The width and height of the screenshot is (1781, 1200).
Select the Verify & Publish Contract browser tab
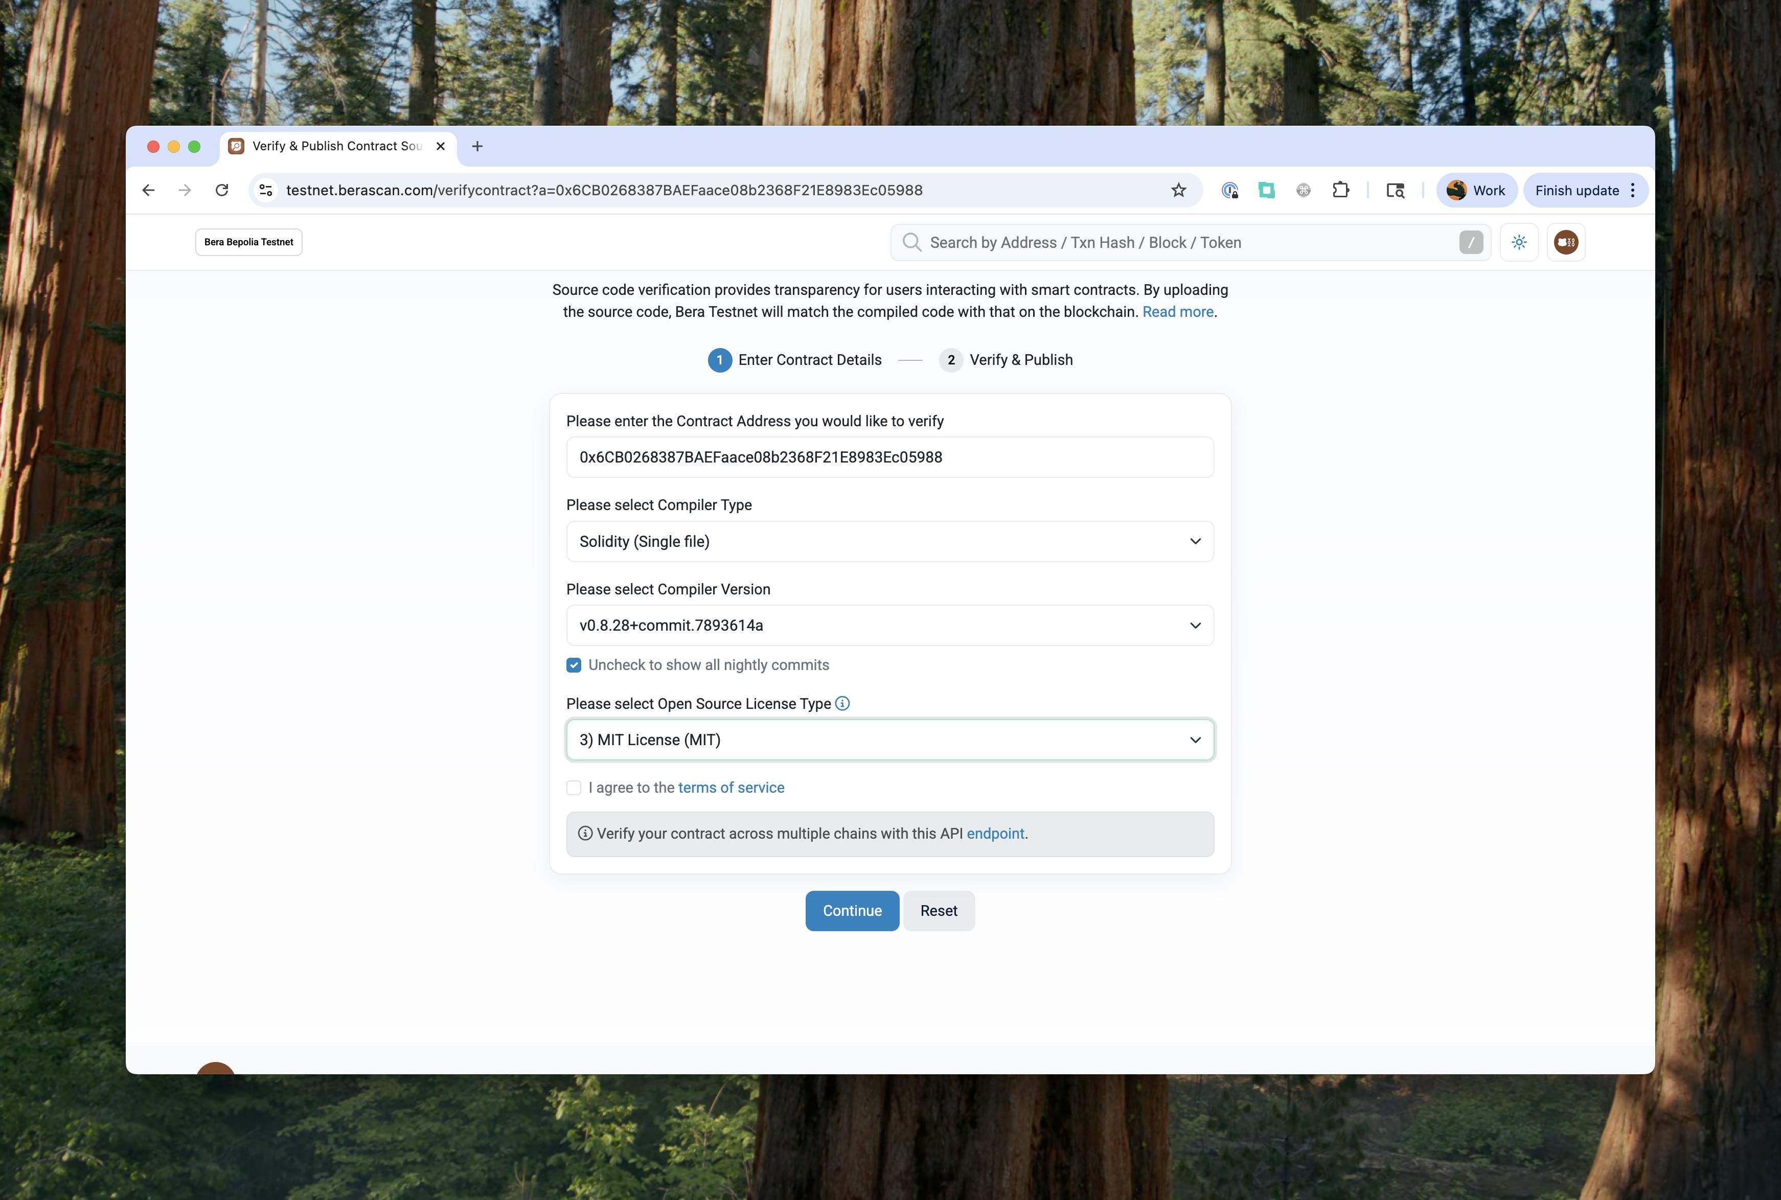(x=337, y=146)
